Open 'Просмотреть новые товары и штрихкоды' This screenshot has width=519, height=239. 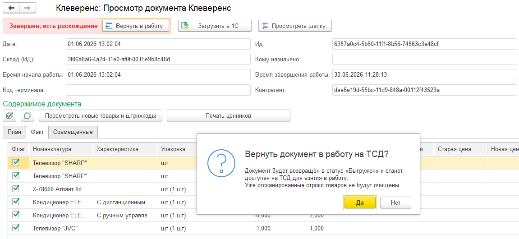[x=100, y=115]
